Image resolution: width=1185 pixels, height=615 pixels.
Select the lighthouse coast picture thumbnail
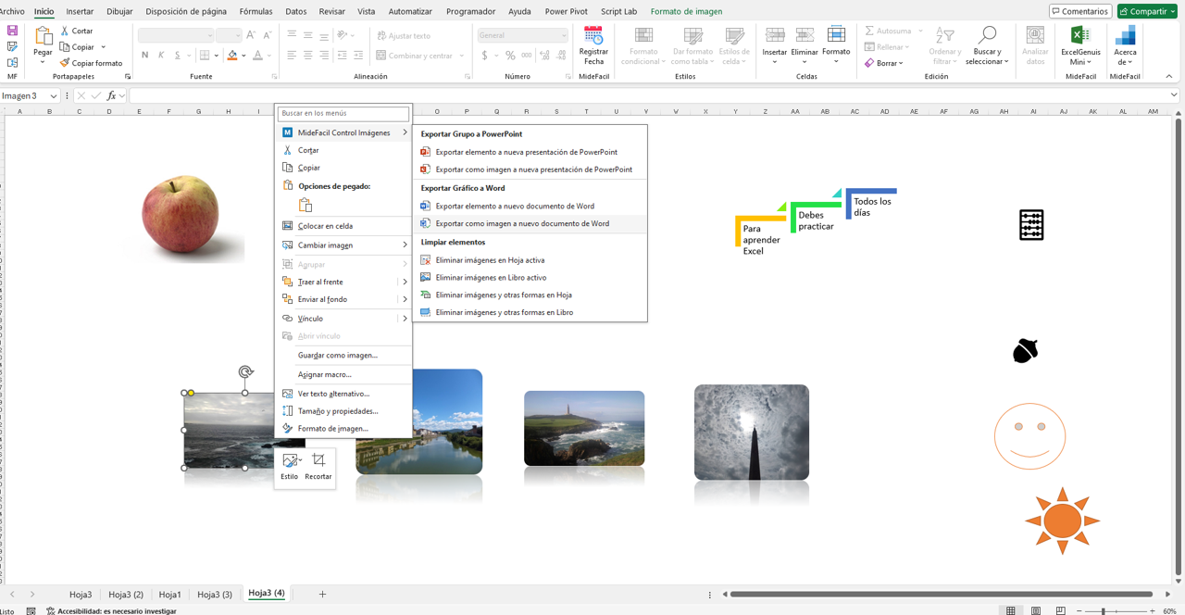coord(584,428)
